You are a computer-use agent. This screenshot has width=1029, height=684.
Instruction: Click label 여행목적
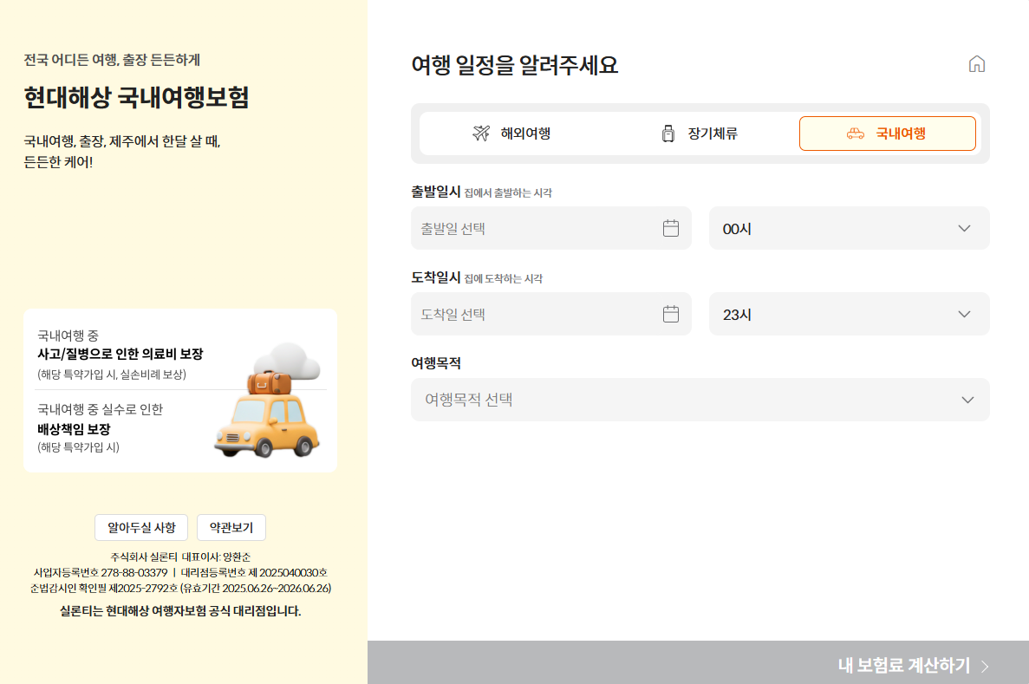point(436,363)
